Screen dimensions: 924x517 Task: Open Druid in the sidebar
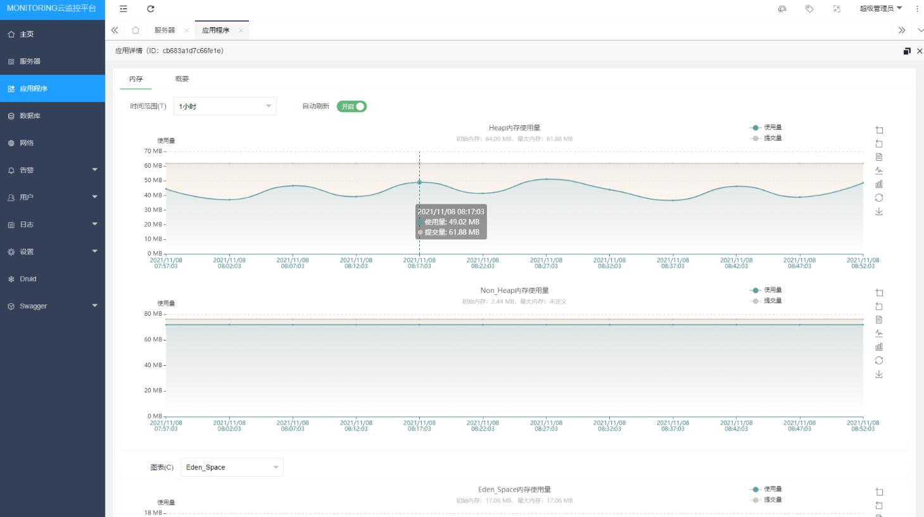pos(53,279)
